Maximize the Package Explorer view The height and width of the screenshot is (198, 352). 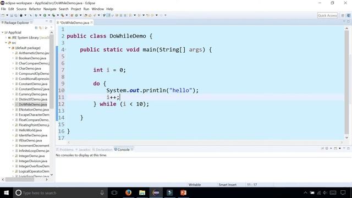point(51,21)
